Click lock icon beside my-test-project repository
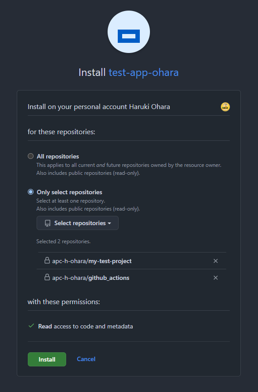Screen dimensions: 258x392 click(47, 260)
